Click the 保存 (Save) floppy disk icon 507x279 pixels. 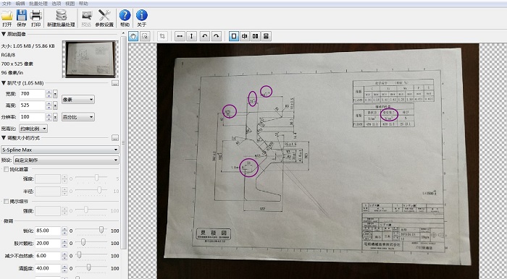coord(21,18)
